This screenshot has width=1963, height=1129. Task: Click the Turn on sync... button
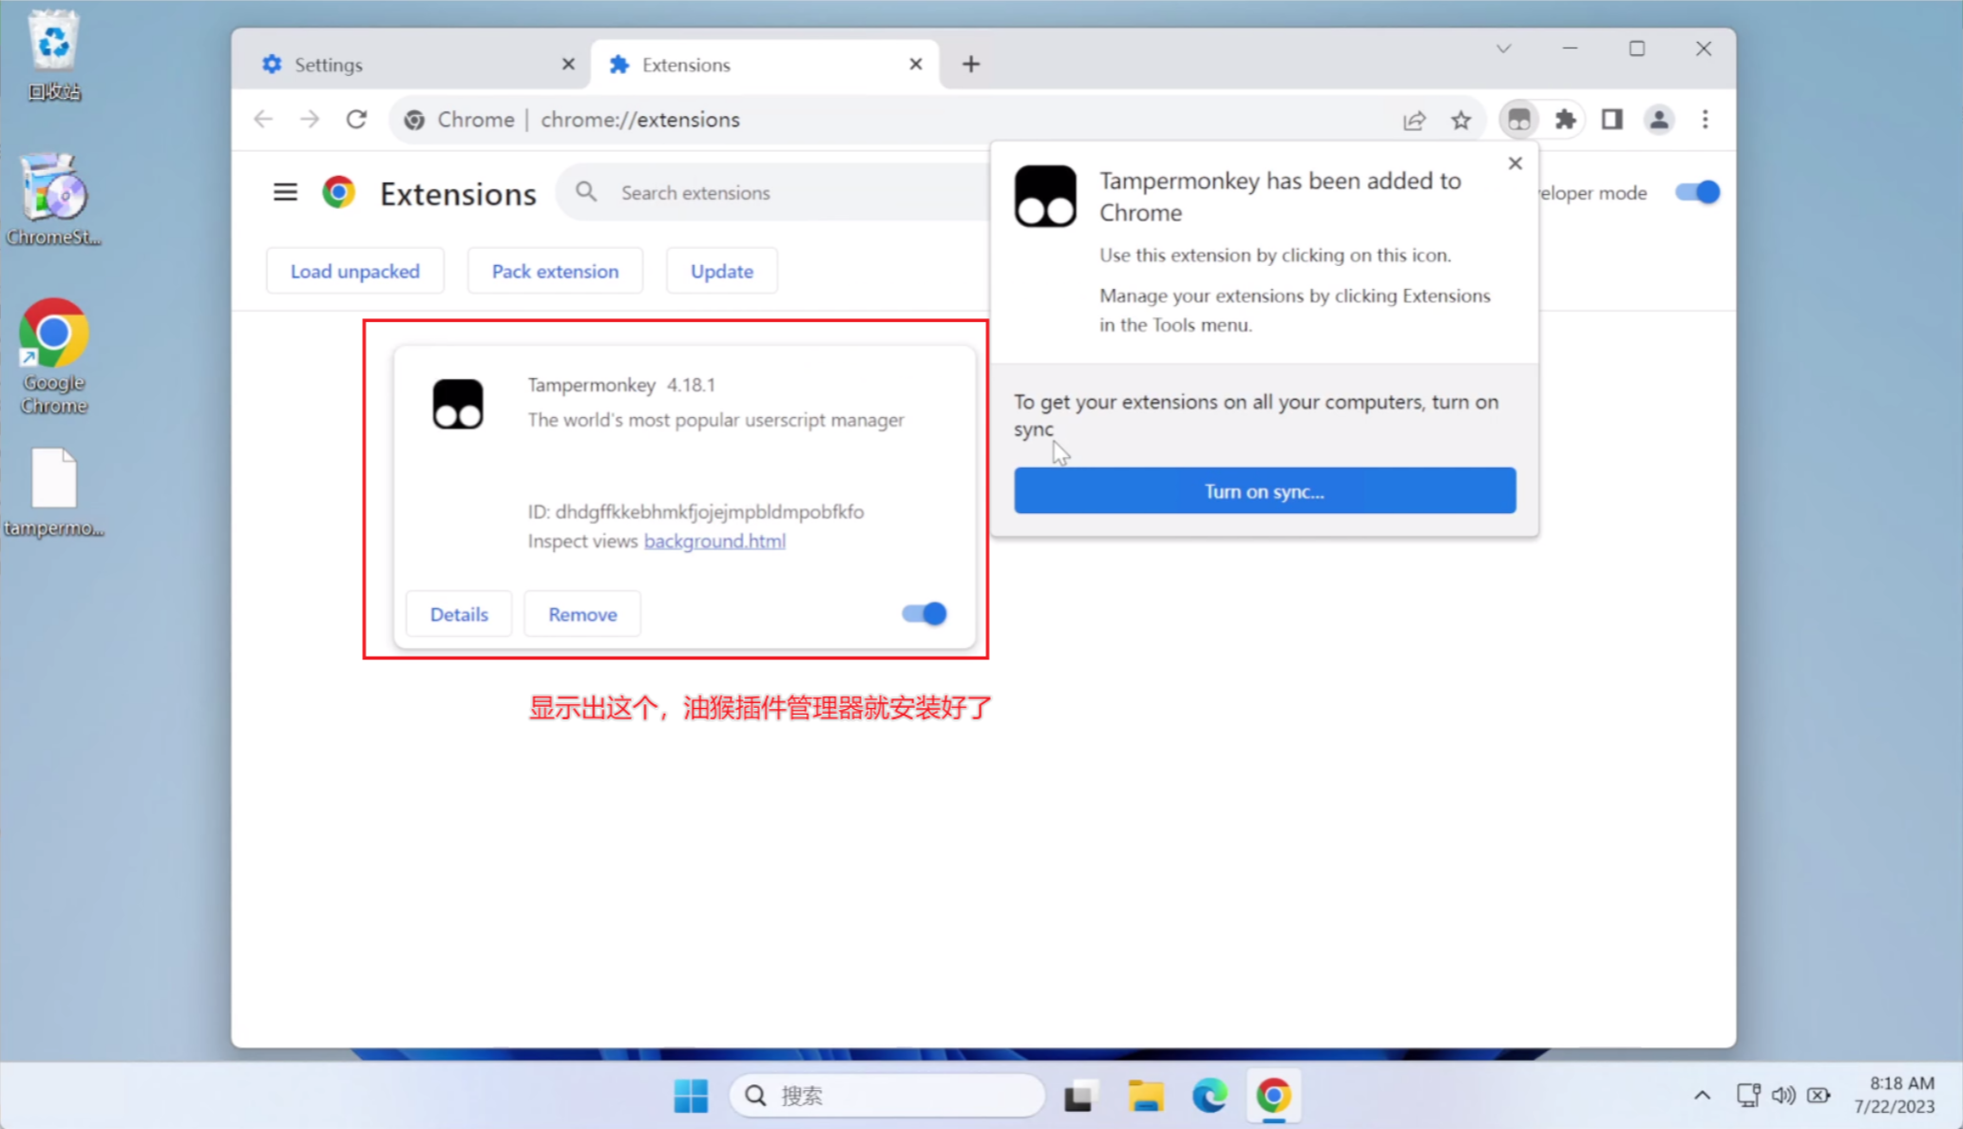click(1265, 490)
